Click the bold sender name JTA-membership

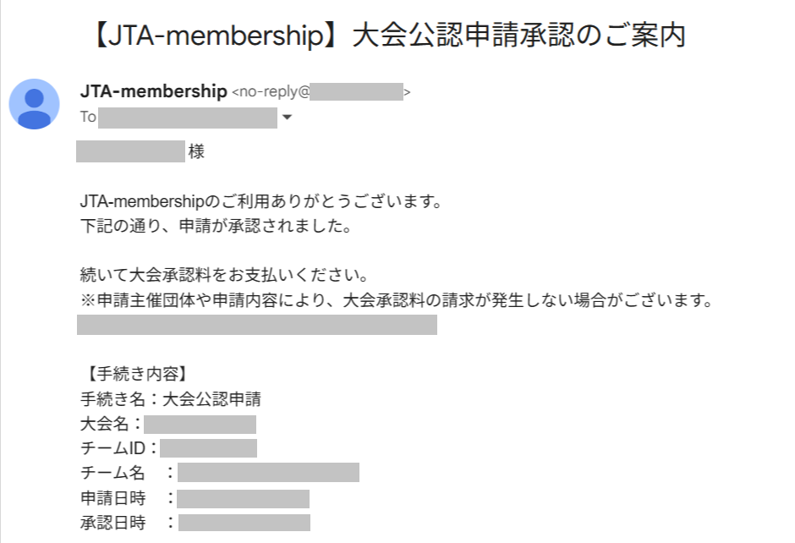(x=153, y=91)
